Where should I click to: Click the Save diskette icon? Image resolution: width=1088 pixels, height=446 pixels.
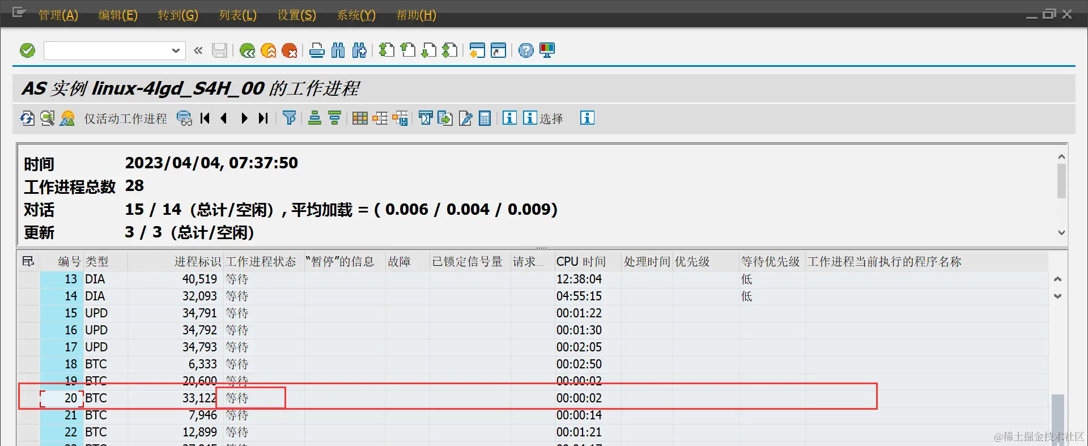(220, 50)
